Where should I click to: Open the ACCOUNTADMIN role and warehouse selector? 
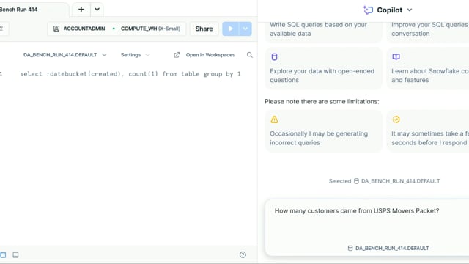pos(117,29)
